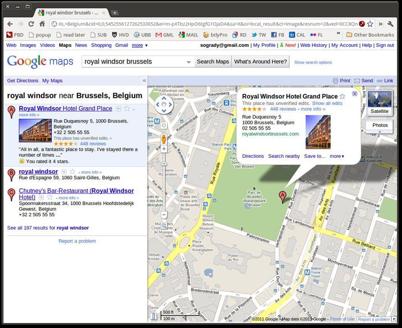Click Sign out link
The image size is (402, 328).
(x=385, y=45)
